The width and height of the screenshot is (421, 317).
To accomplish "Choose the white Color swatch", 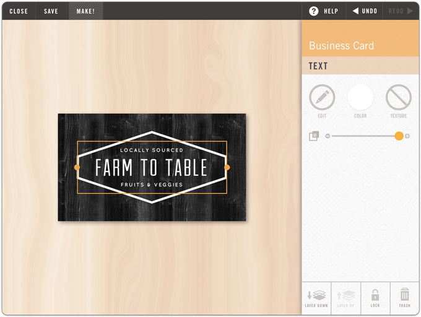I will (x=360, y=97).
